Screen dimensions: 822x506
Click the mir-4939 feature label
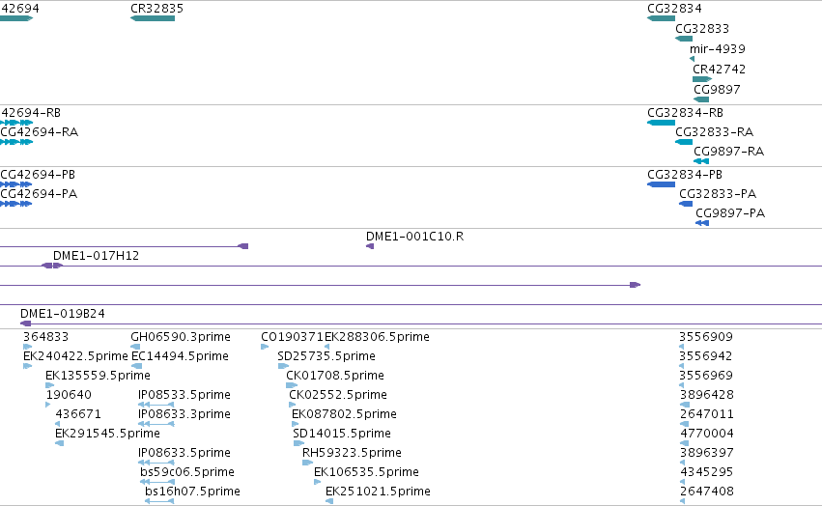click(x=717, y=49)
